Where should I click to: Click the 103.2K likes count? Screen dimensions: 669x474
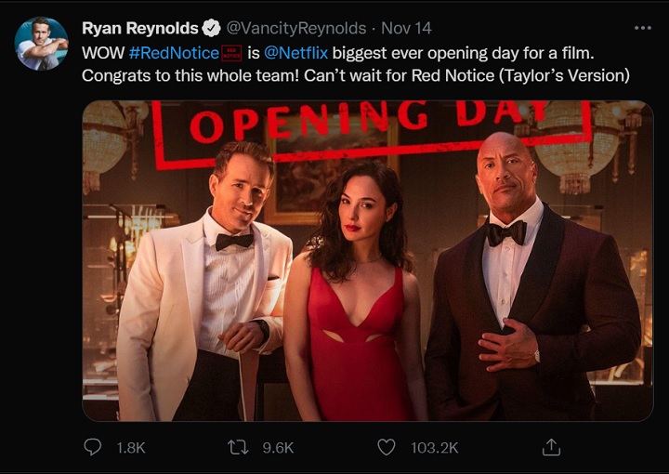[x=434, y=447]
